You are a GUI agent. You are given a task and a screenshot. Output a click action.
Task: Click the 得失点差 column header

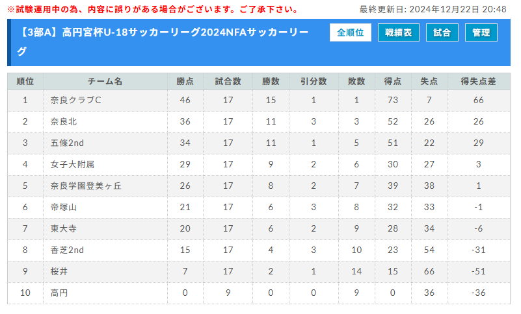[x=478, y=81]
